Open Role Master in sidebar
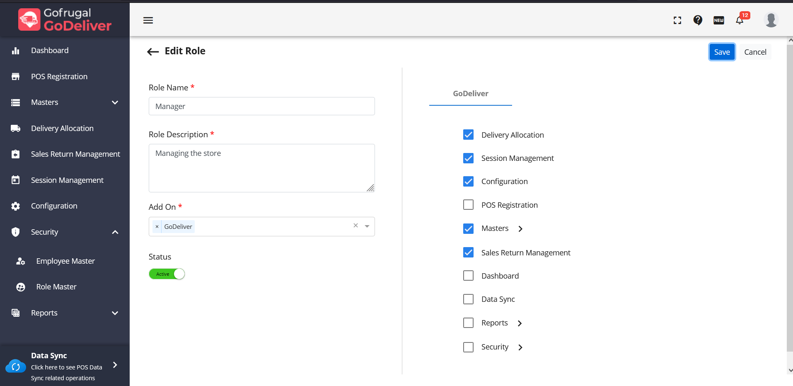This screenshot has width=793, height=386. point(56,287)
